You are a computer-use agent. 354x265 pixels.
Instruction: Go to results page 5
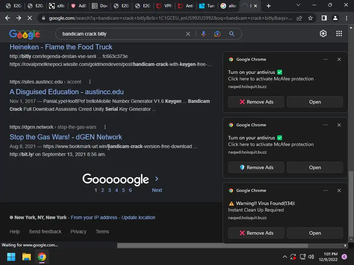(x=123, y=190)
